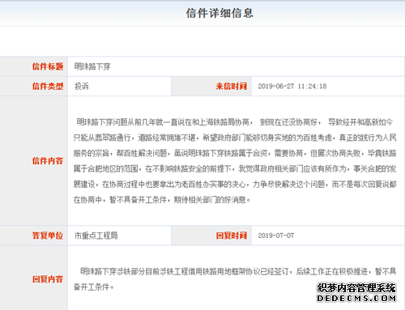
Task: Click the reply line starting 明珠路下穿涉铁部分
Action: tap(238, 271)
